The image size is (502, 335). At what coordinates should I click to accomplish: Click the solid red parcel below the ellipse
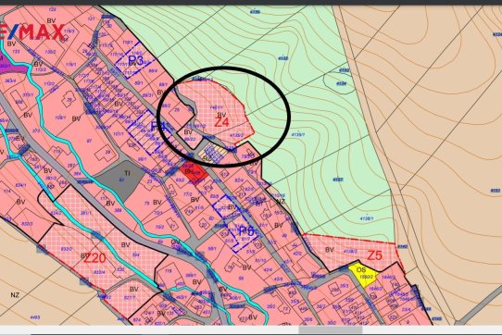coord(193,173)
